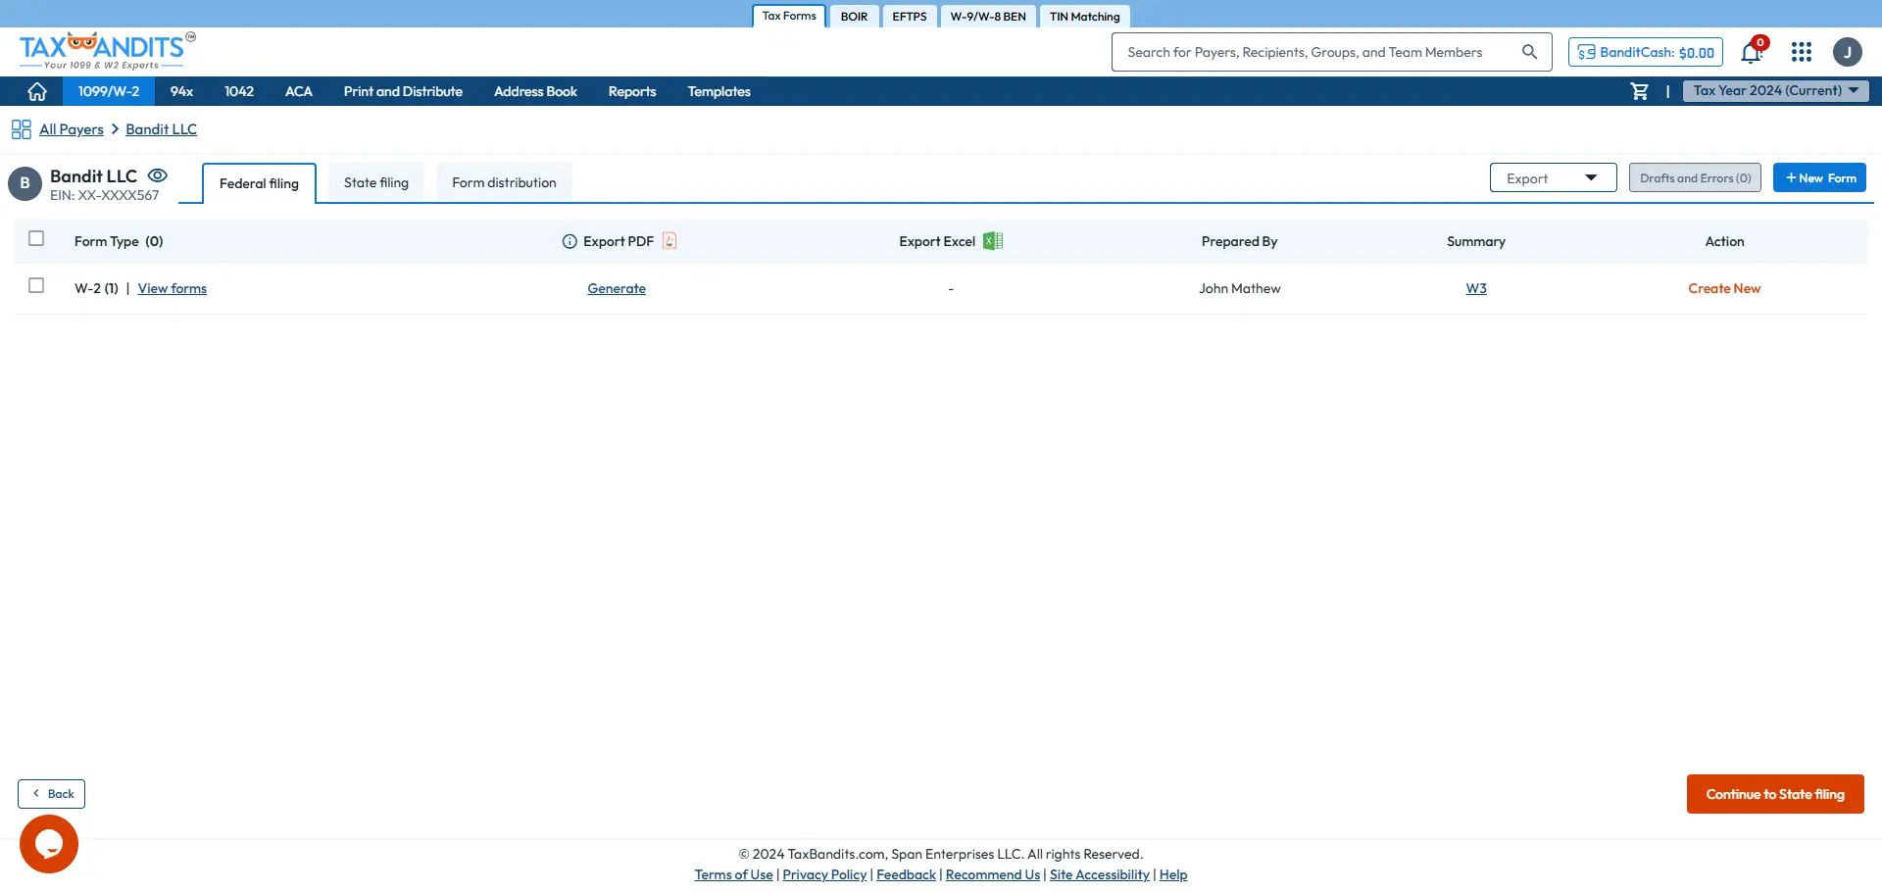Switch to the Tax Forms top tab

click(x=789, y=16)
